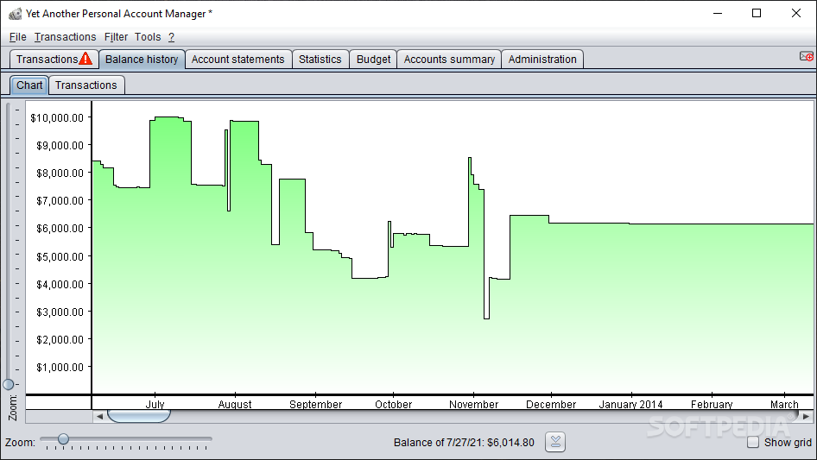Maximize the application window
The image size is (817, 460).
tap(757, 14)
